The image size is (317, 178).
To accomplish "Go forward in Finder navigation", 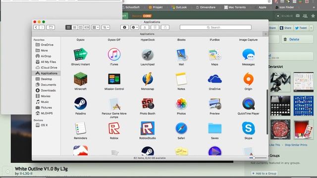I will (42, 27).
